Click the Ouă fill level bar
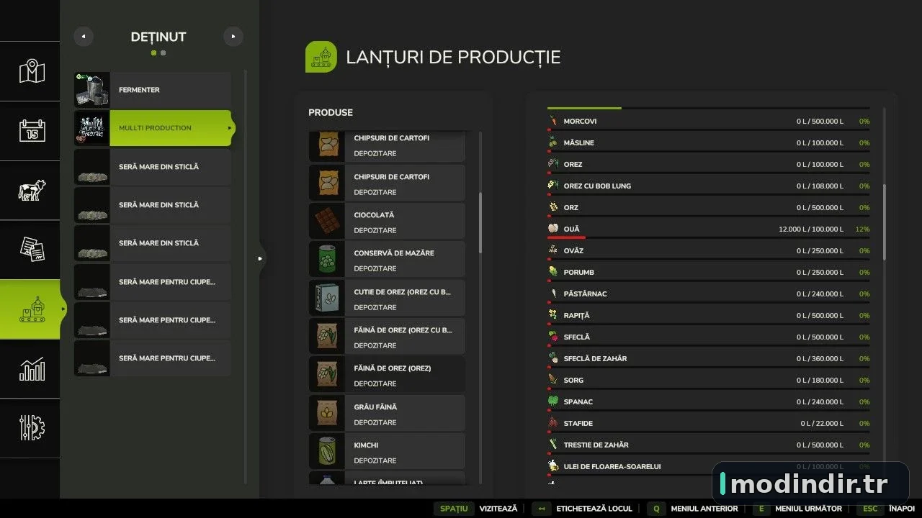 click(x=708, y=237)
